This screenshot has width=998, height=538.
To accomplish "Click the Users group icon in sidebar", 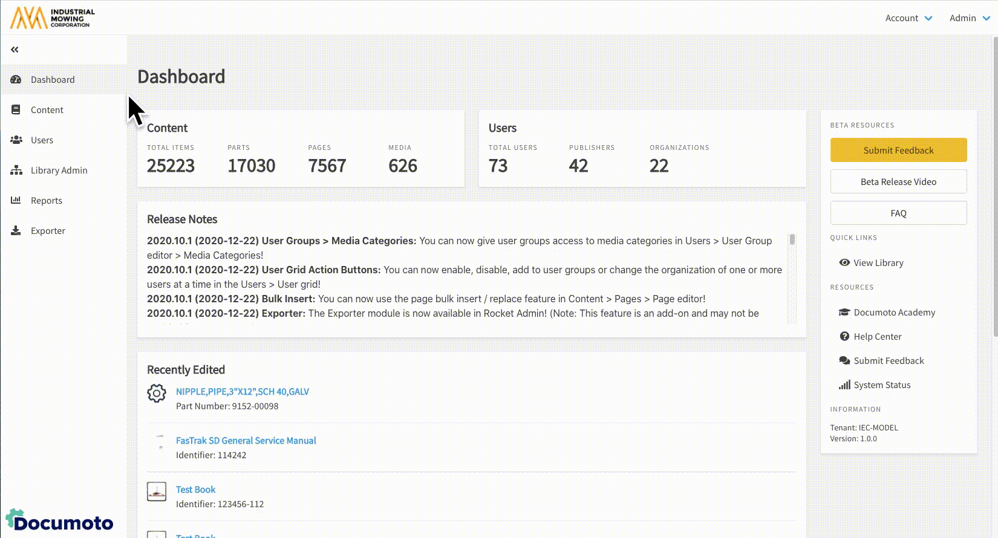I will [x=16, y=140].
